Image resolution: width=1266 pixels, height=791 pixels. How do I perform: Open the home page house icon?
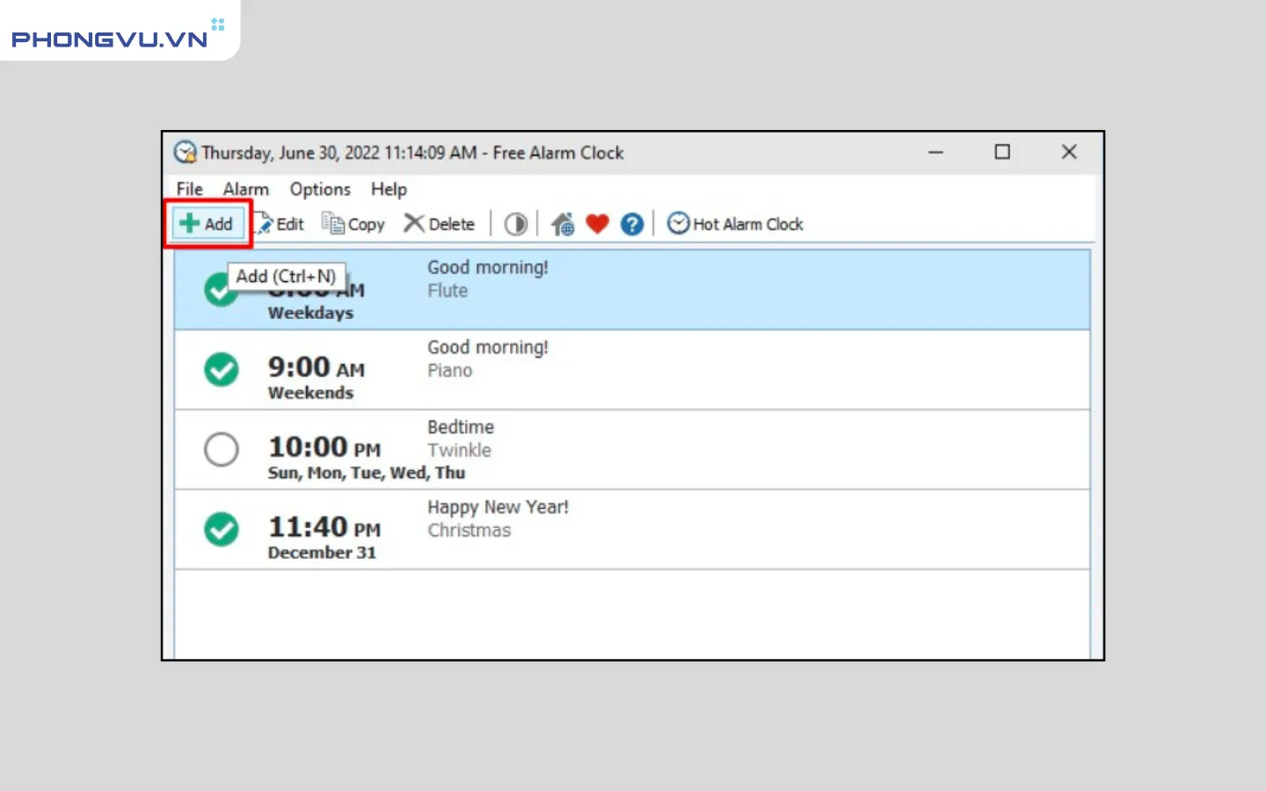tap(563, 224)
